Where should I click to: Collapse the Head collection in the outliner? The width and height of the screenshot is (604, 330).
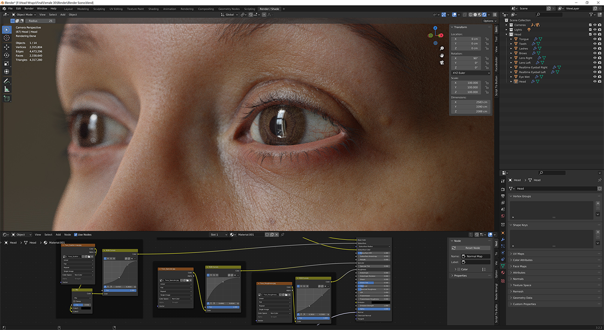tap(506, 34)
